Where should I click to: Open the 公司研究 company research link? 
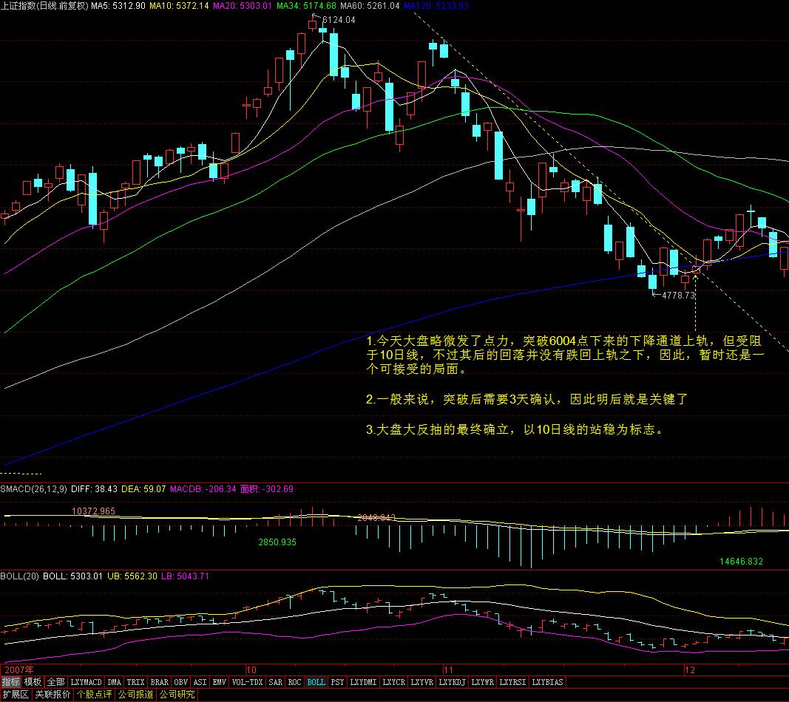(x=177, y=695)
